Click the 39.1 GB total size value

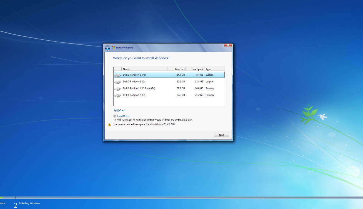pyautogui.click(x=181, y=88)
